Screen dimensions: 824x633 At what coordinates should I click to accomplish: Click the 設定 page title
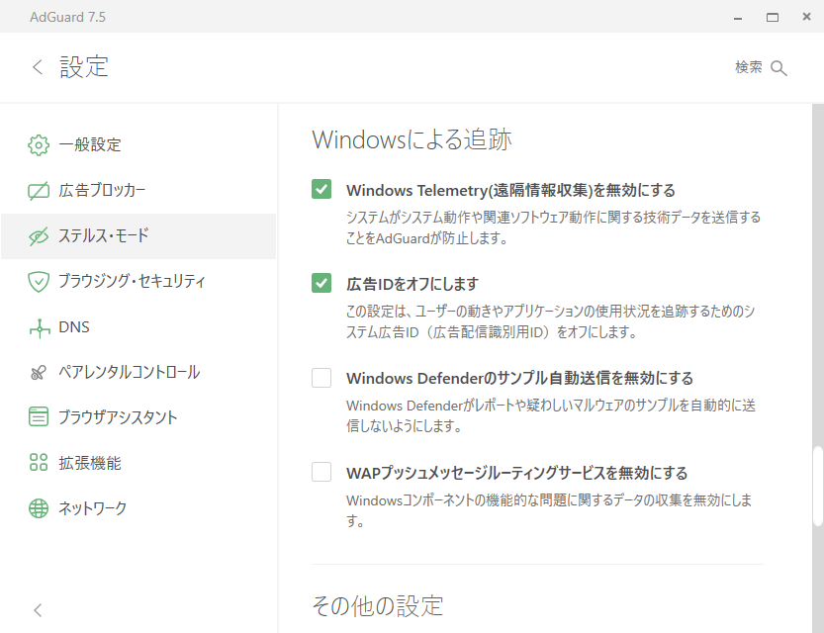tap(84, 67)
